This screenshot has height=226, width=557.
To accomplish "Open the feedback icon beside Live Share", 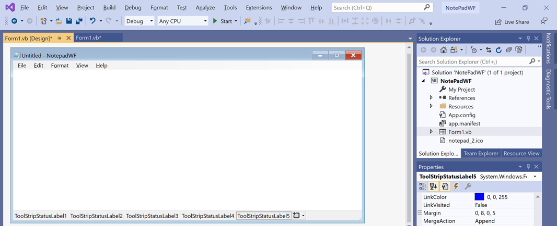I will pyautogui.click(x=544, y=21).
